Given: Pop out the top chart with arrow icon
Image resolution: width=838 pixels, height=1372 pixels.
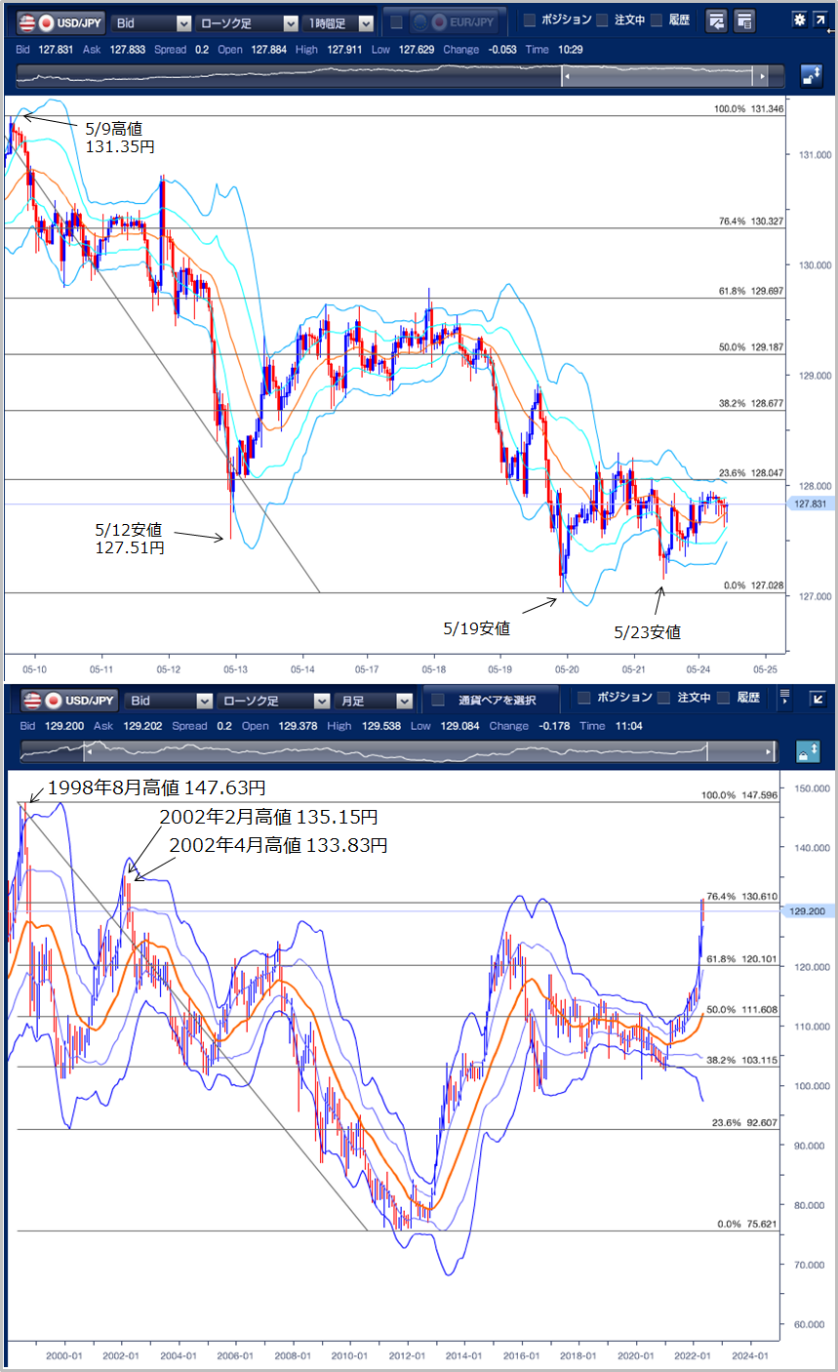Looking at the screenshot, I should click(x=819, y=20).
